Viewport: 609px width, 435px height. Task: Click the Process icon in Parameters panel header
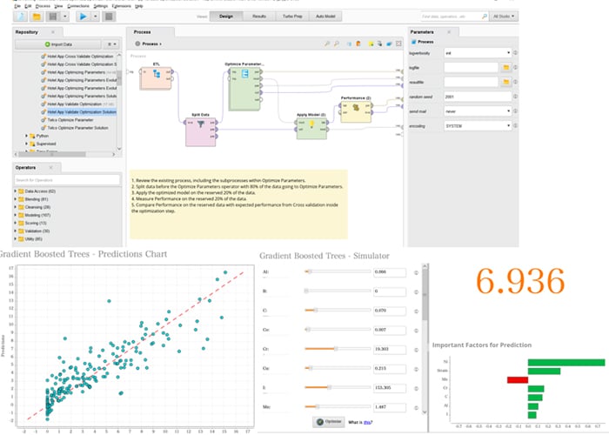point(413,42)
